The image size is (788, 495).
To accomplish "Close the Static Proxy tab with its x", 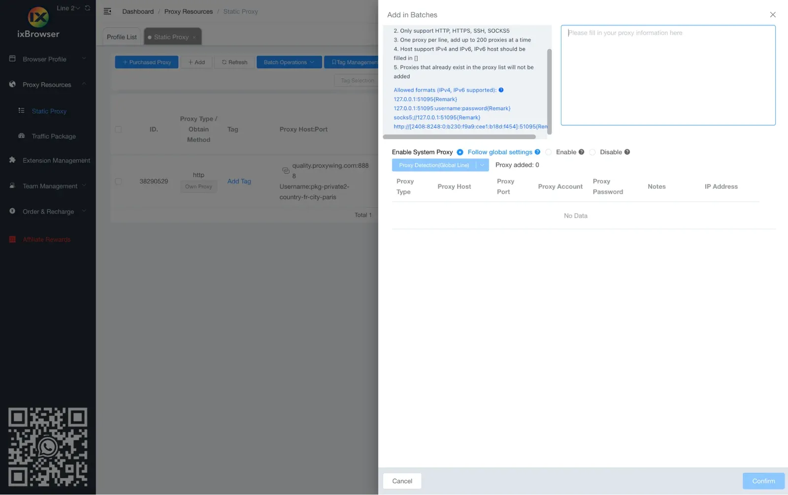I will tap(194, 37).
